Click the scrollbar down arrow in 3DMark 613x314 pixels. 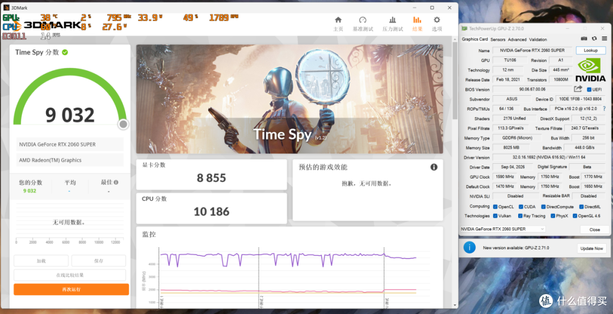pos(455,305)
